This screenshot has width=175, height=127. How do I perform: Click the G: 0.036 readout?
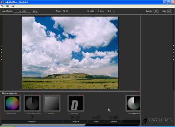pyautogui.click(x=101, y=11)
